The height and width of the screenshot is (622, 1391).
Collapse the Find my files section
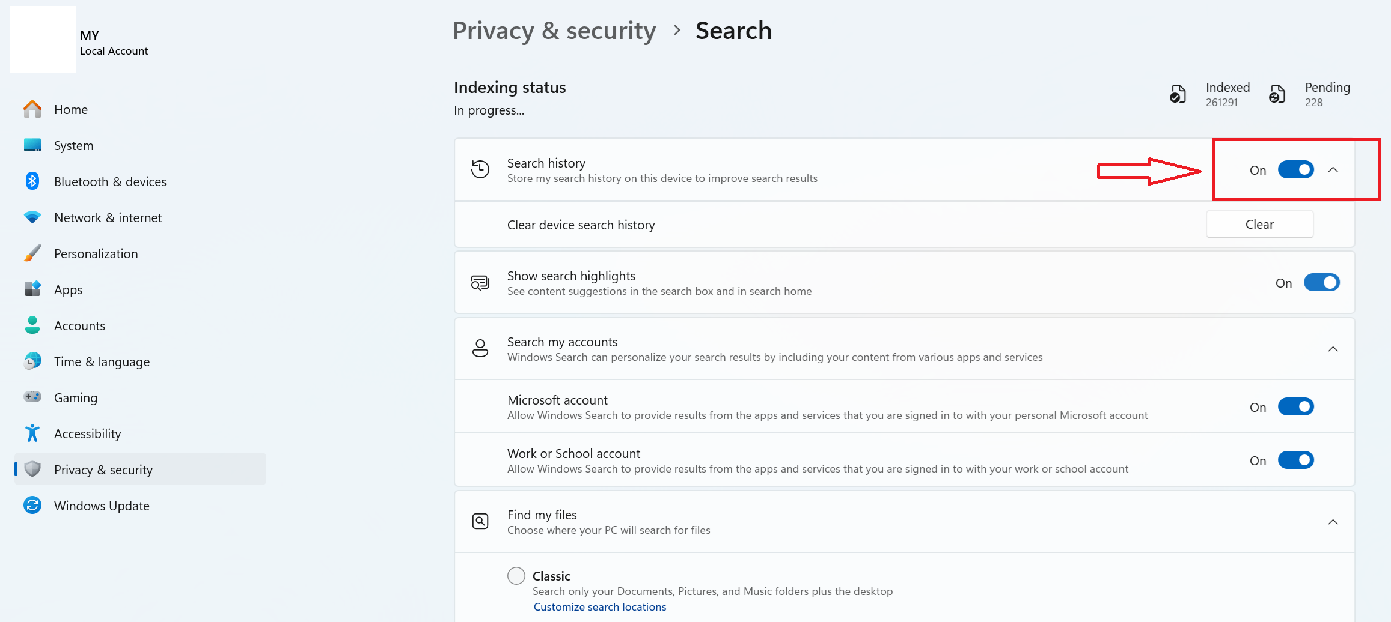1333,522
